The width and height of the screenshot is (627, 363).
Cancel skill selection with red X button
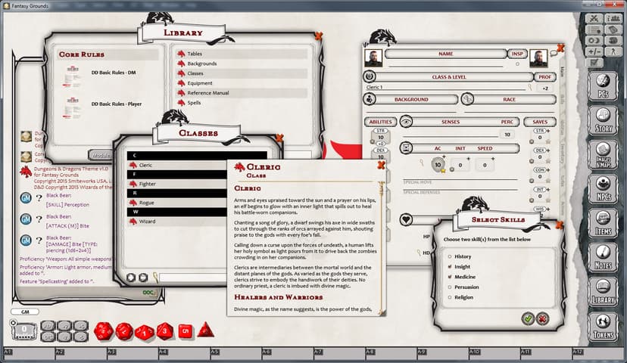click(542, 318)
